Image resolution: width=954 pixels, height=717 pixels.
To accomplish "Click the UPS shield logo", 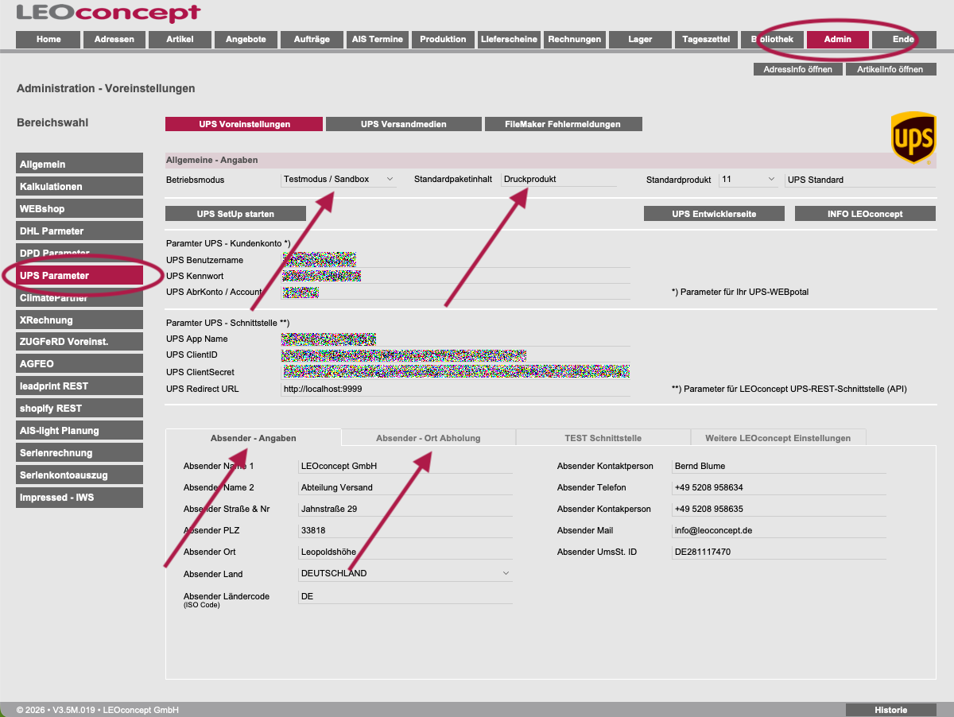I will tap(913, 138).
